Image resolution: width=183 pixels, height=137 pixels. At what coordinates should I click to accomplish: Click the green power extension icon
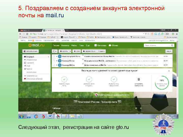point(162,34)
